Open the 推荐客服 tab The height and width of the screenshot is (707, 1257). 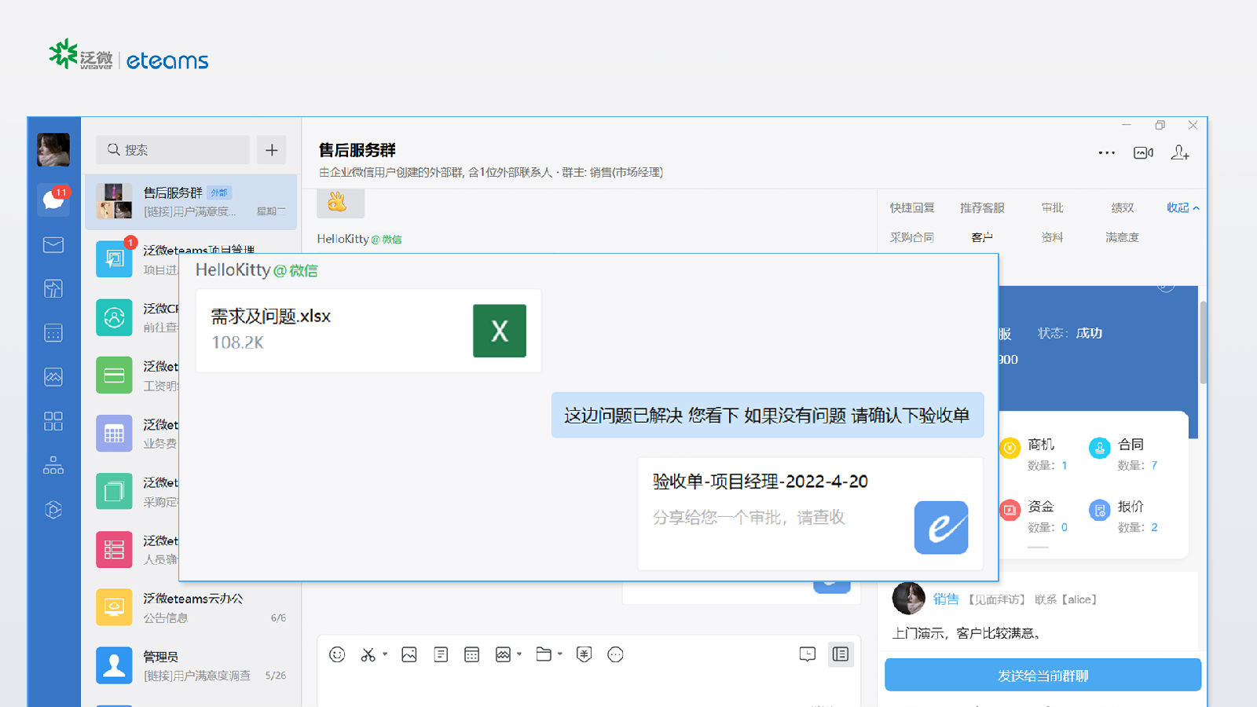click(x=982, y=208)
